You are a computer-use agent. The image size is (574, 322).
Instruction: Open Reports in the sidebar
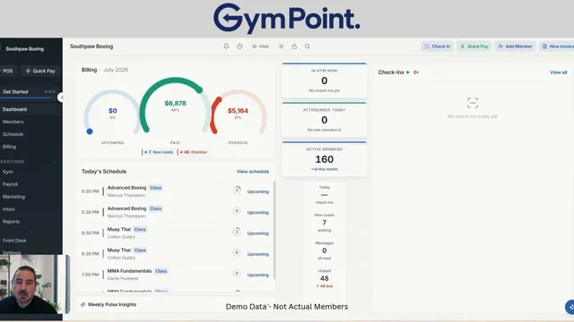point(12,221)
